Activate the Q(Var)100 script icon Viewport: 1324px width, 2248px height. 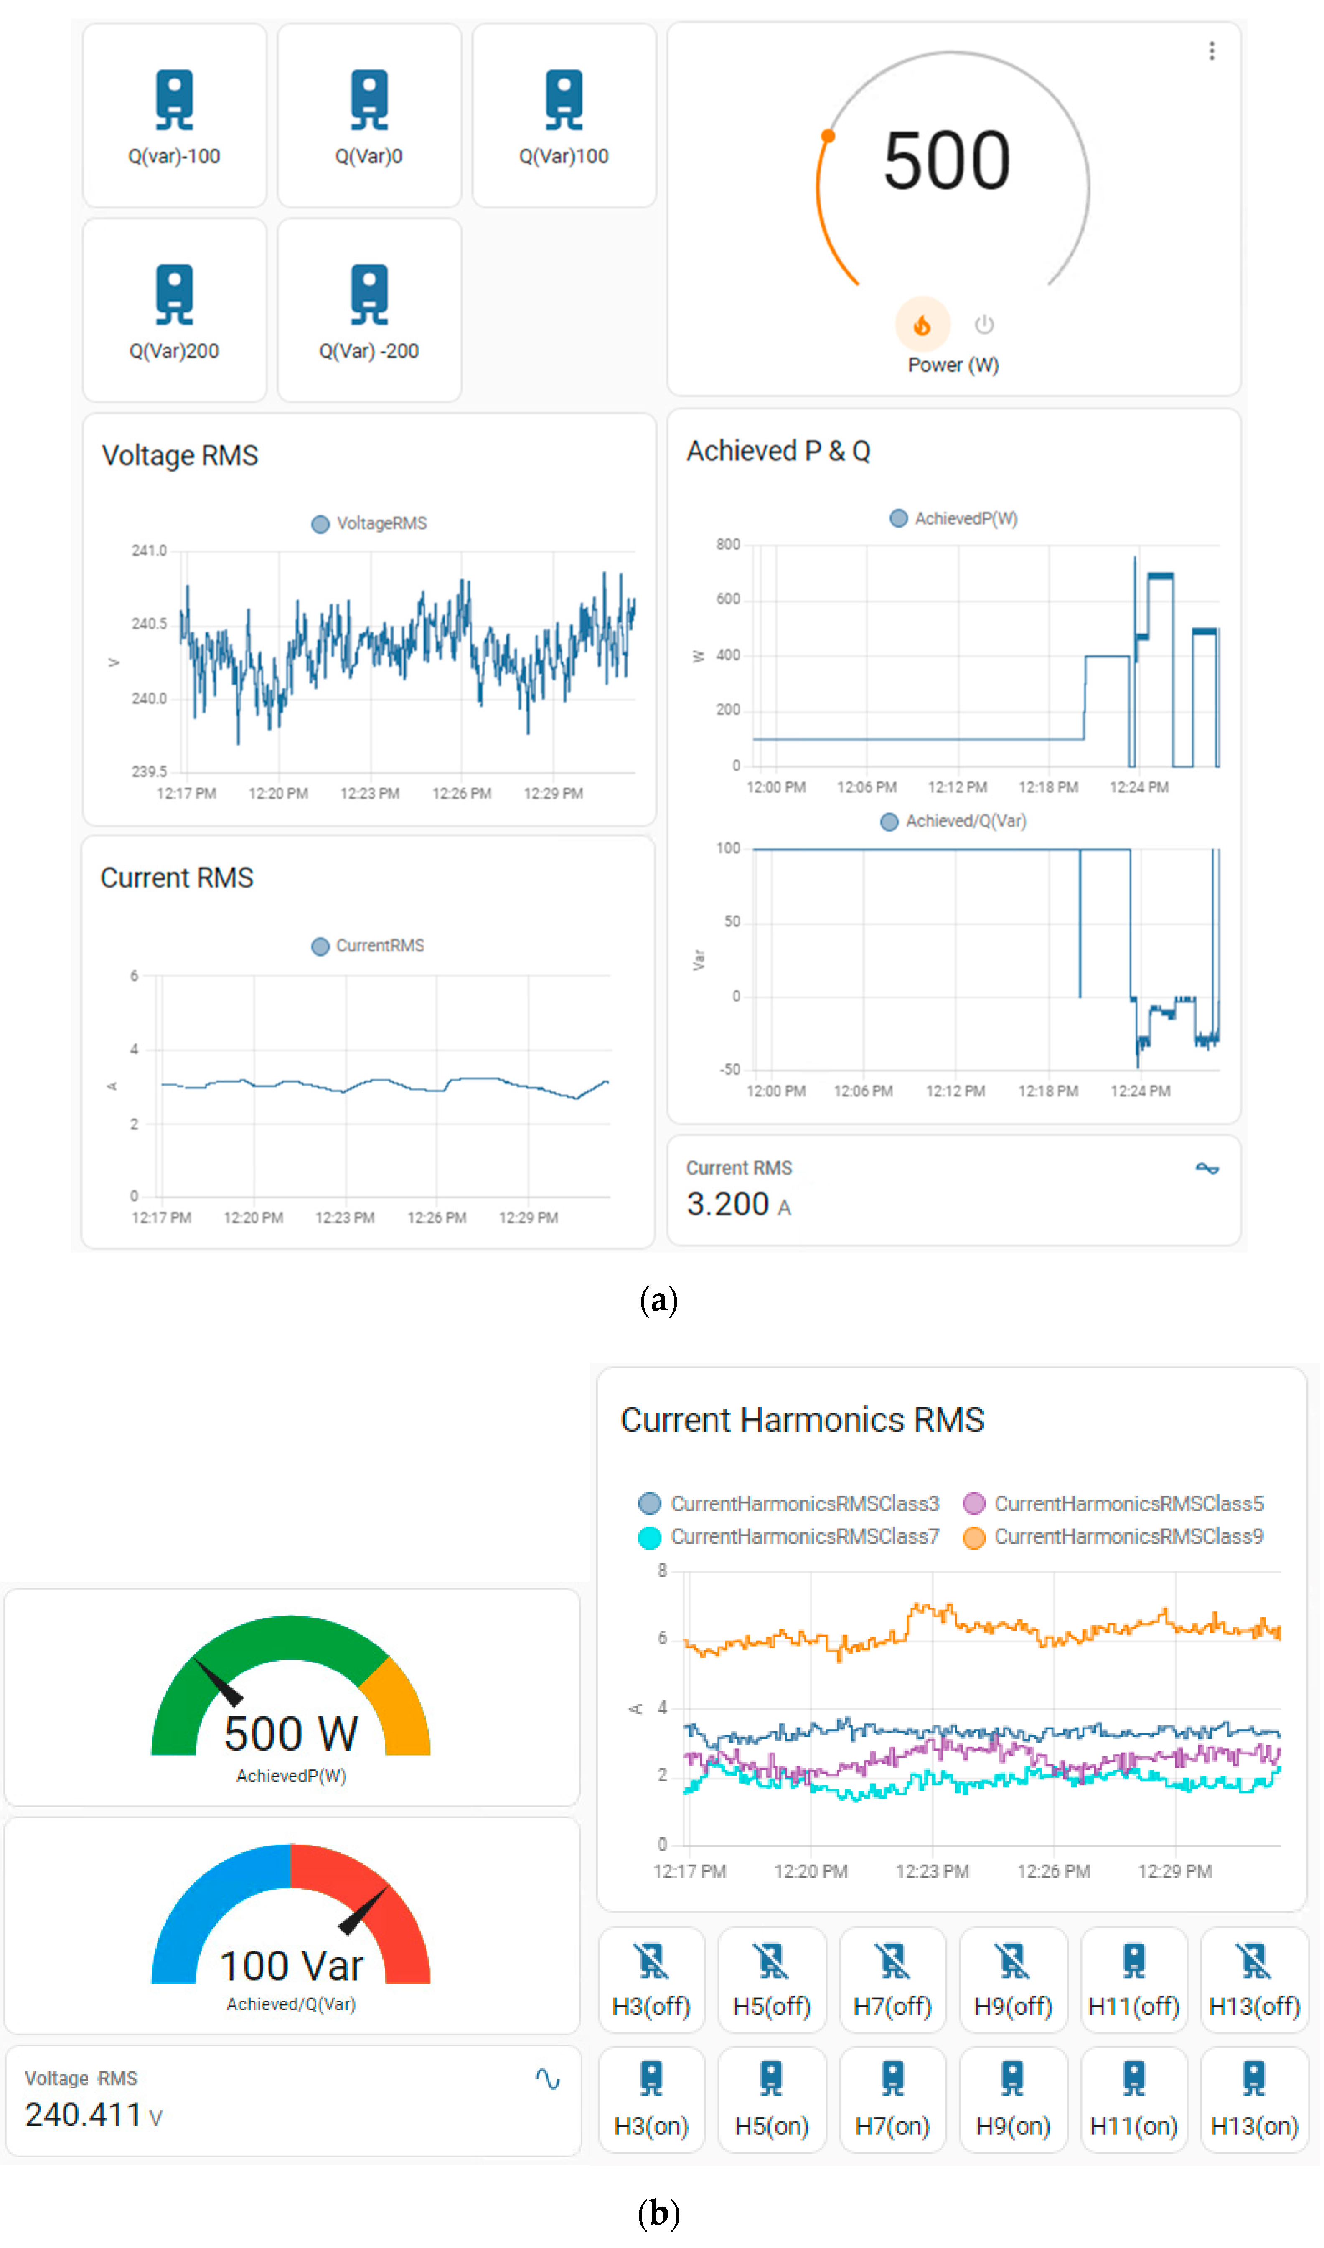pyautogui.click(x=566, y=100)
